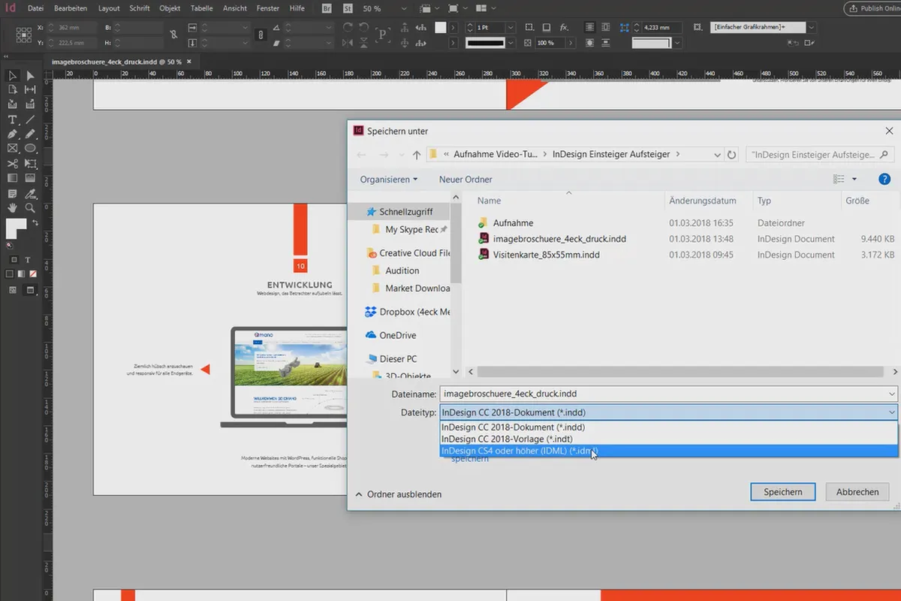
Task: Select the Eyedropper tool
Action: [x=30, y=193]
